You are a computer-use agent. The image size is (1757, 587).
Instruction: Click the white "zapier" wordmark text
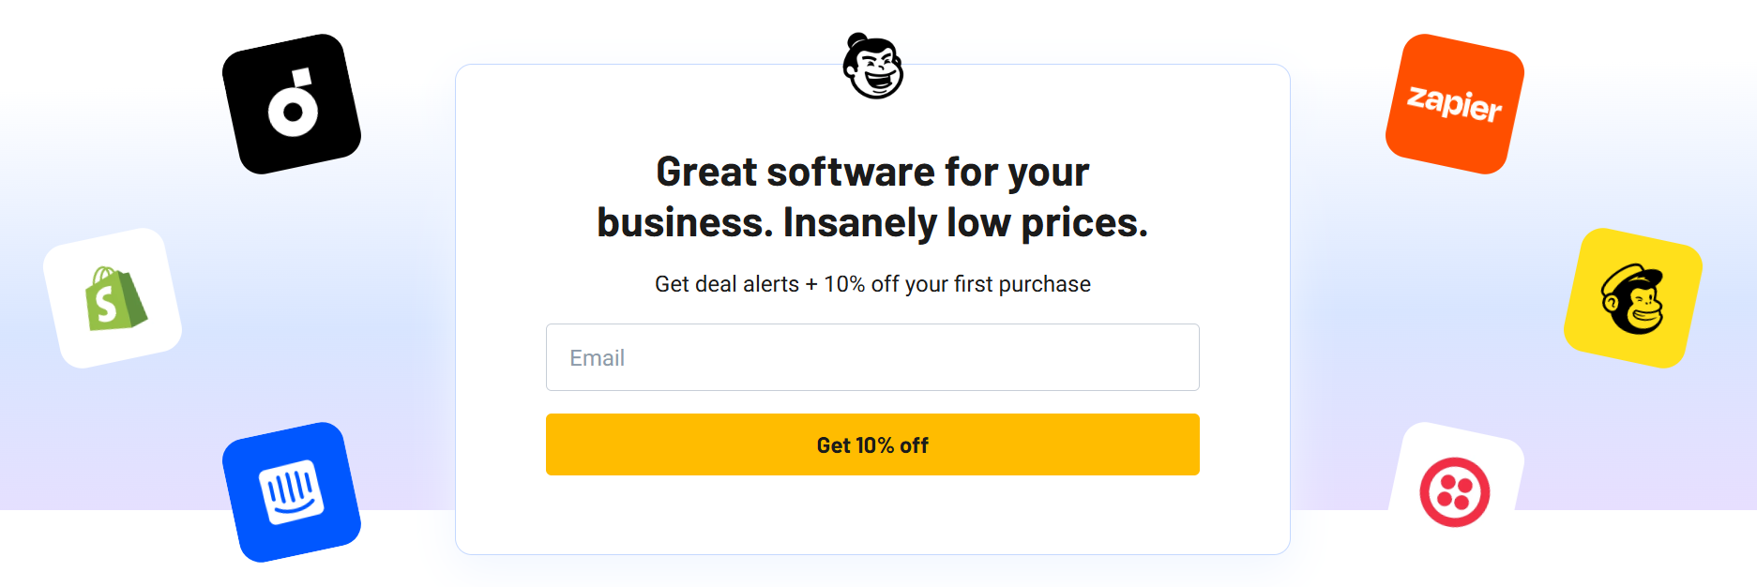click(x=1454, y=102)
